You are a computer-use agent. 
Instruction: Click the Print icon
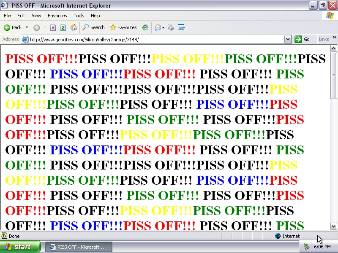tap(171, 27)
